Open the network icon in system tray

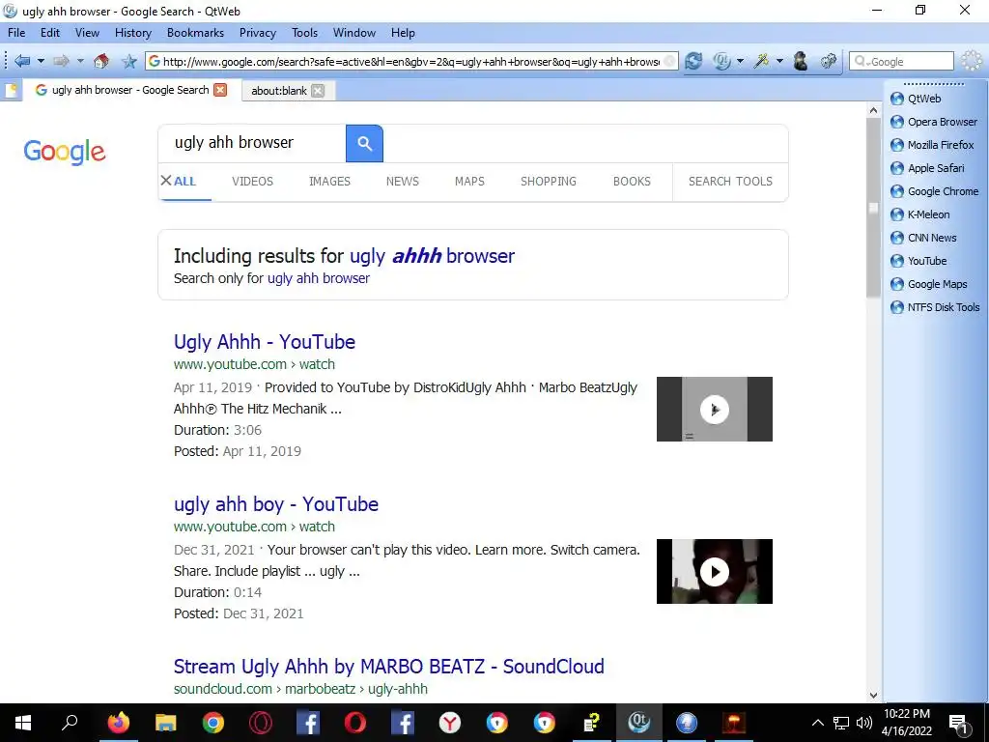pos(841,723)
